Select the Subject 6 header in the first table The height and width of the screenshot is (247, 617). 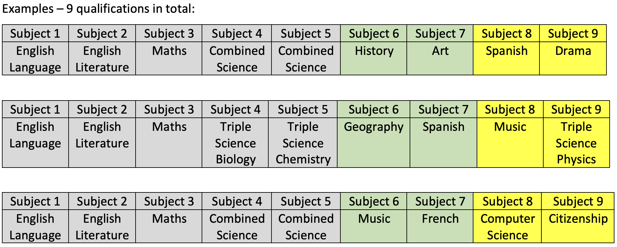[x=374, y=34]
